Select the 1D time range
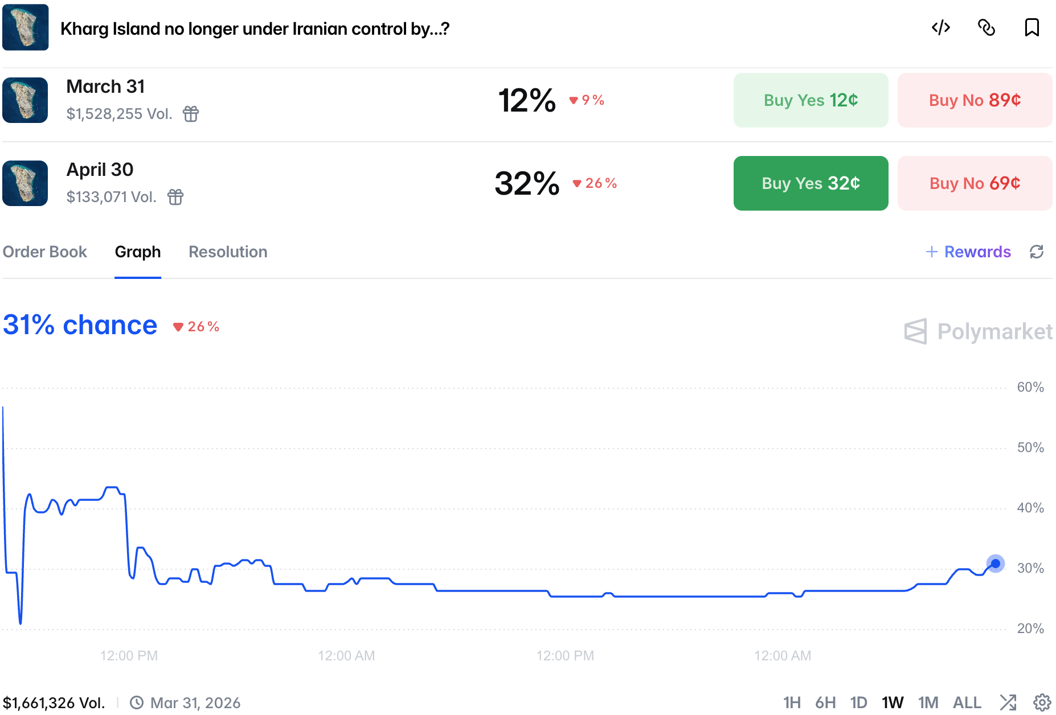Image resolution: width=1056 pixels, height=715 pixels. coord(858,702)
